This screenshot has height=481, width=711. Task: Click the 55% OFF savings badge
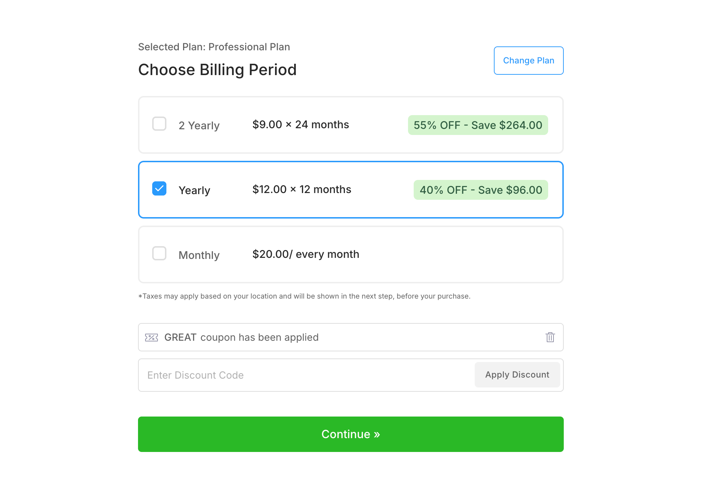478,125
